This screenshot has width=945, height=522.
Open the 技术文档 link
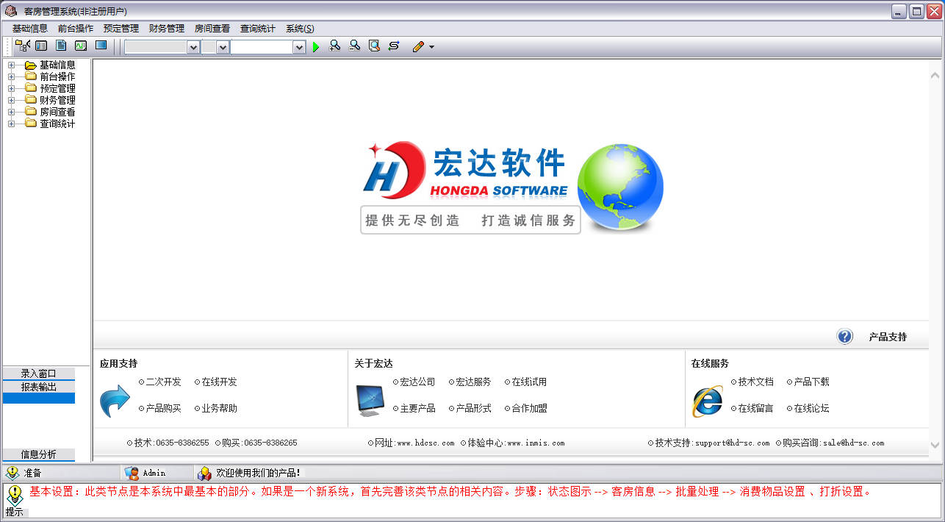coord(755,382)
